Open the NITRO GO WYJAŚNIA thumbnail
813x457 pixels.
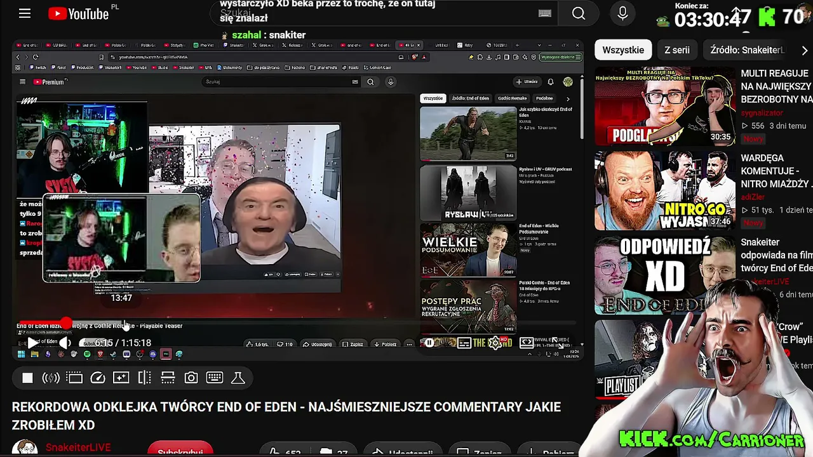tap(664, 190)
